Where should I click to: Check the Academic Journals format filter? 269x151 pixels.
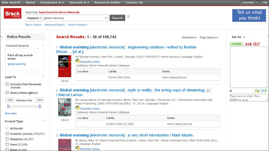coord(7,133)
